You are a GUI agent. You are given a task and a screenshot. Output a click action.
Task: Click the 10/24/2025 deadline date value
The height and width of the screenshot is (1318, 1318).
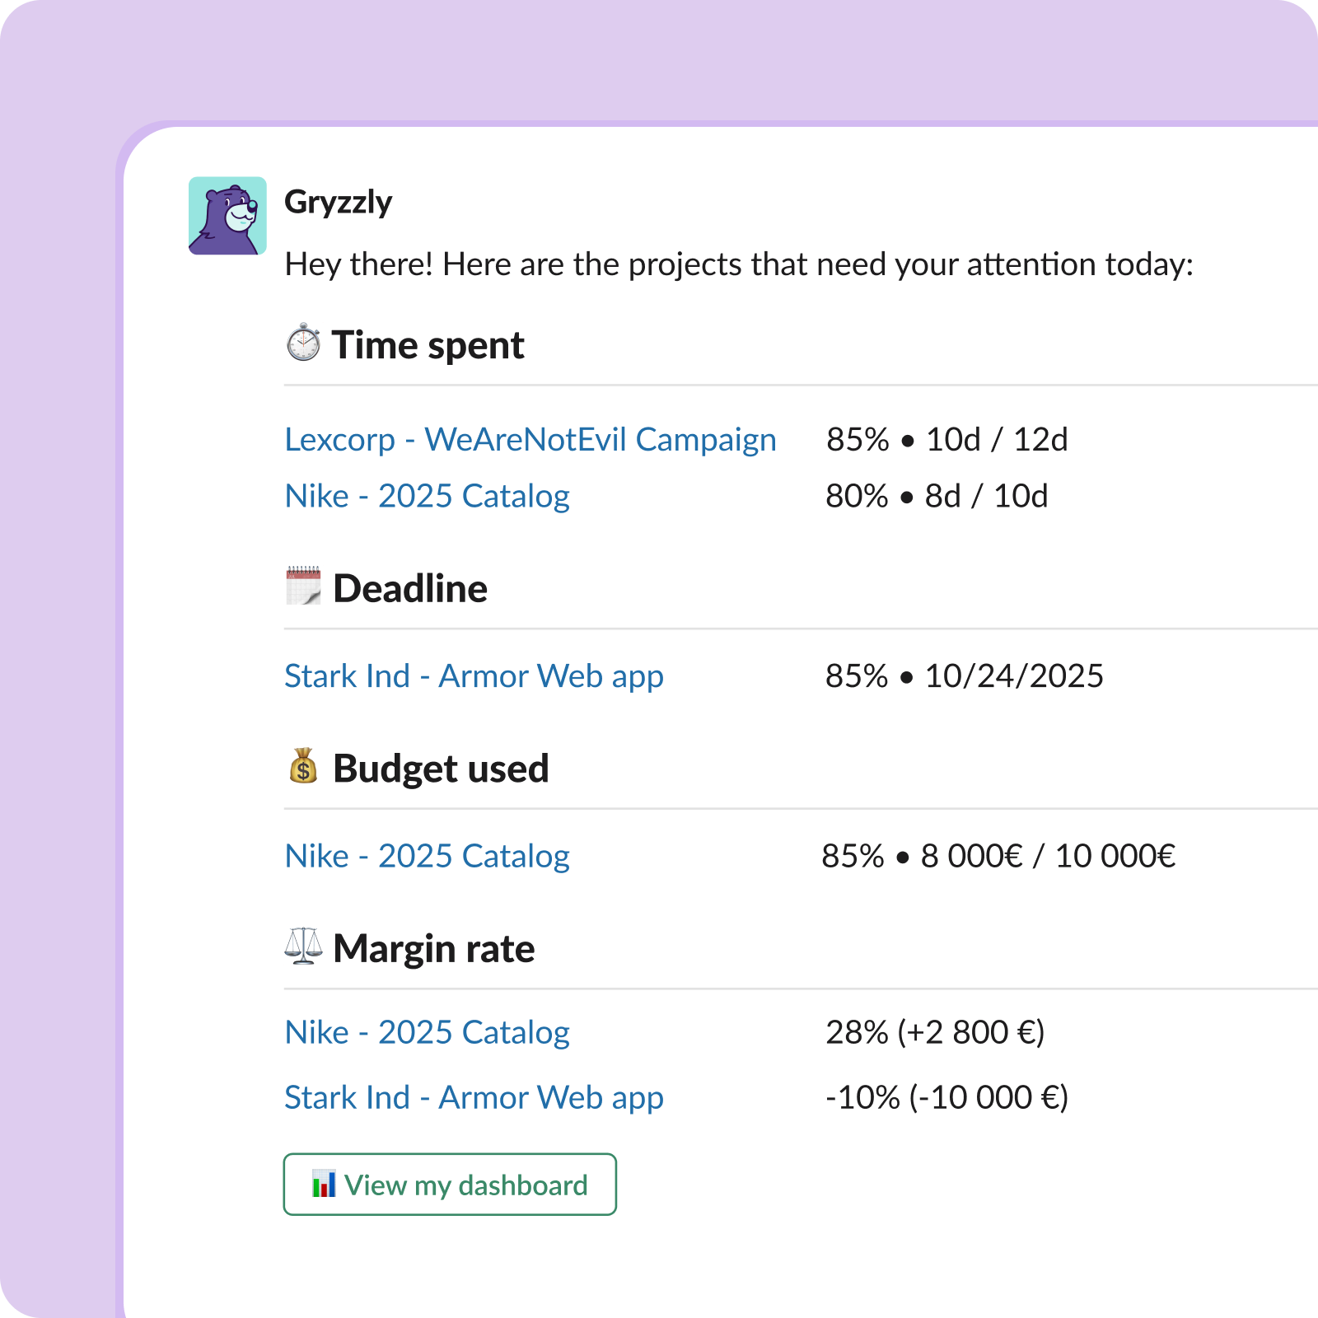1014,676
